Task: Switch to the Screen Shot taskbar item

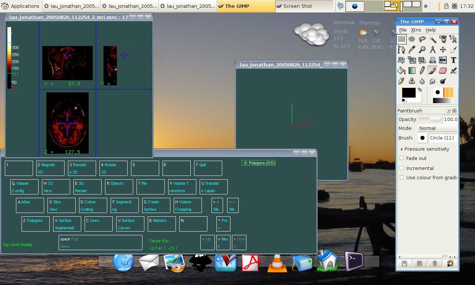Action: point(304,6)
